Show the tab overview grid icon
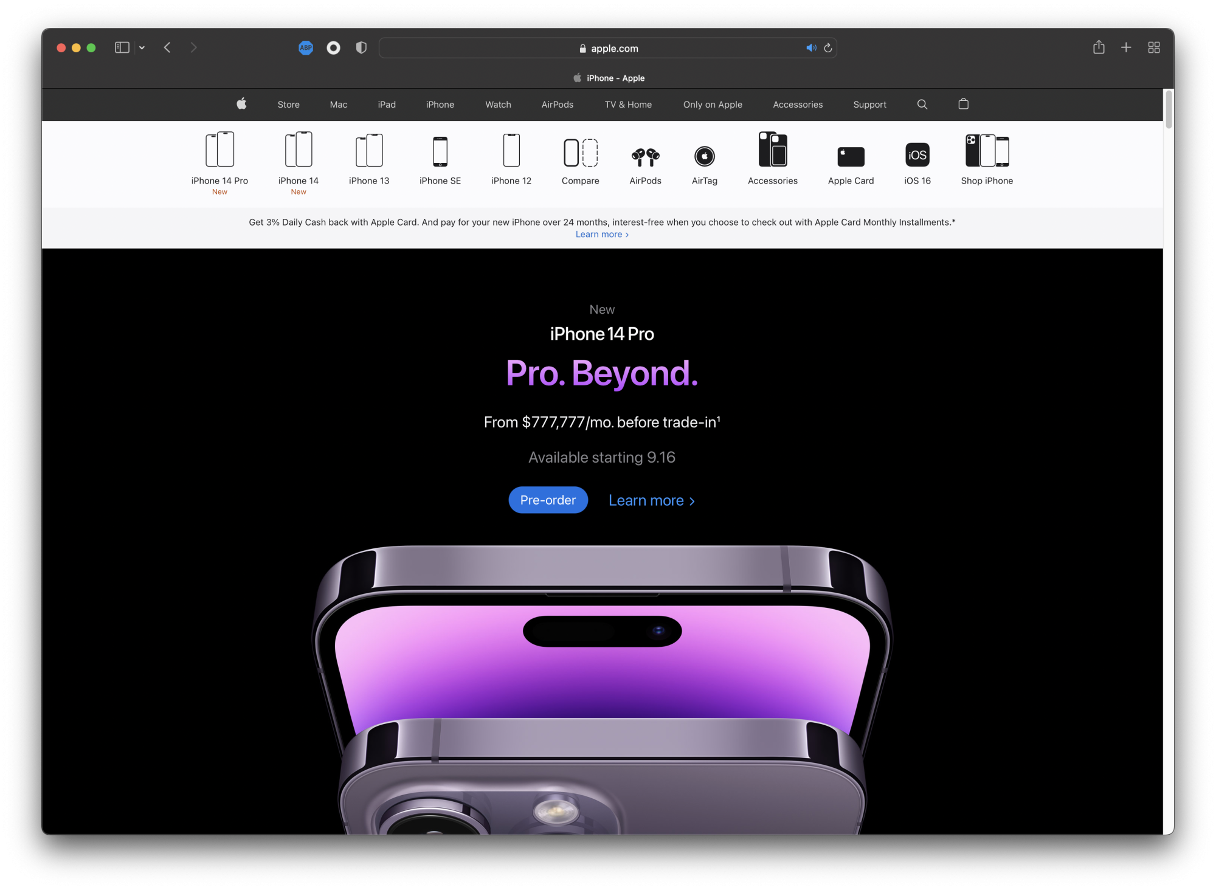This screenshot has height=890, width=1216. 1153,47
